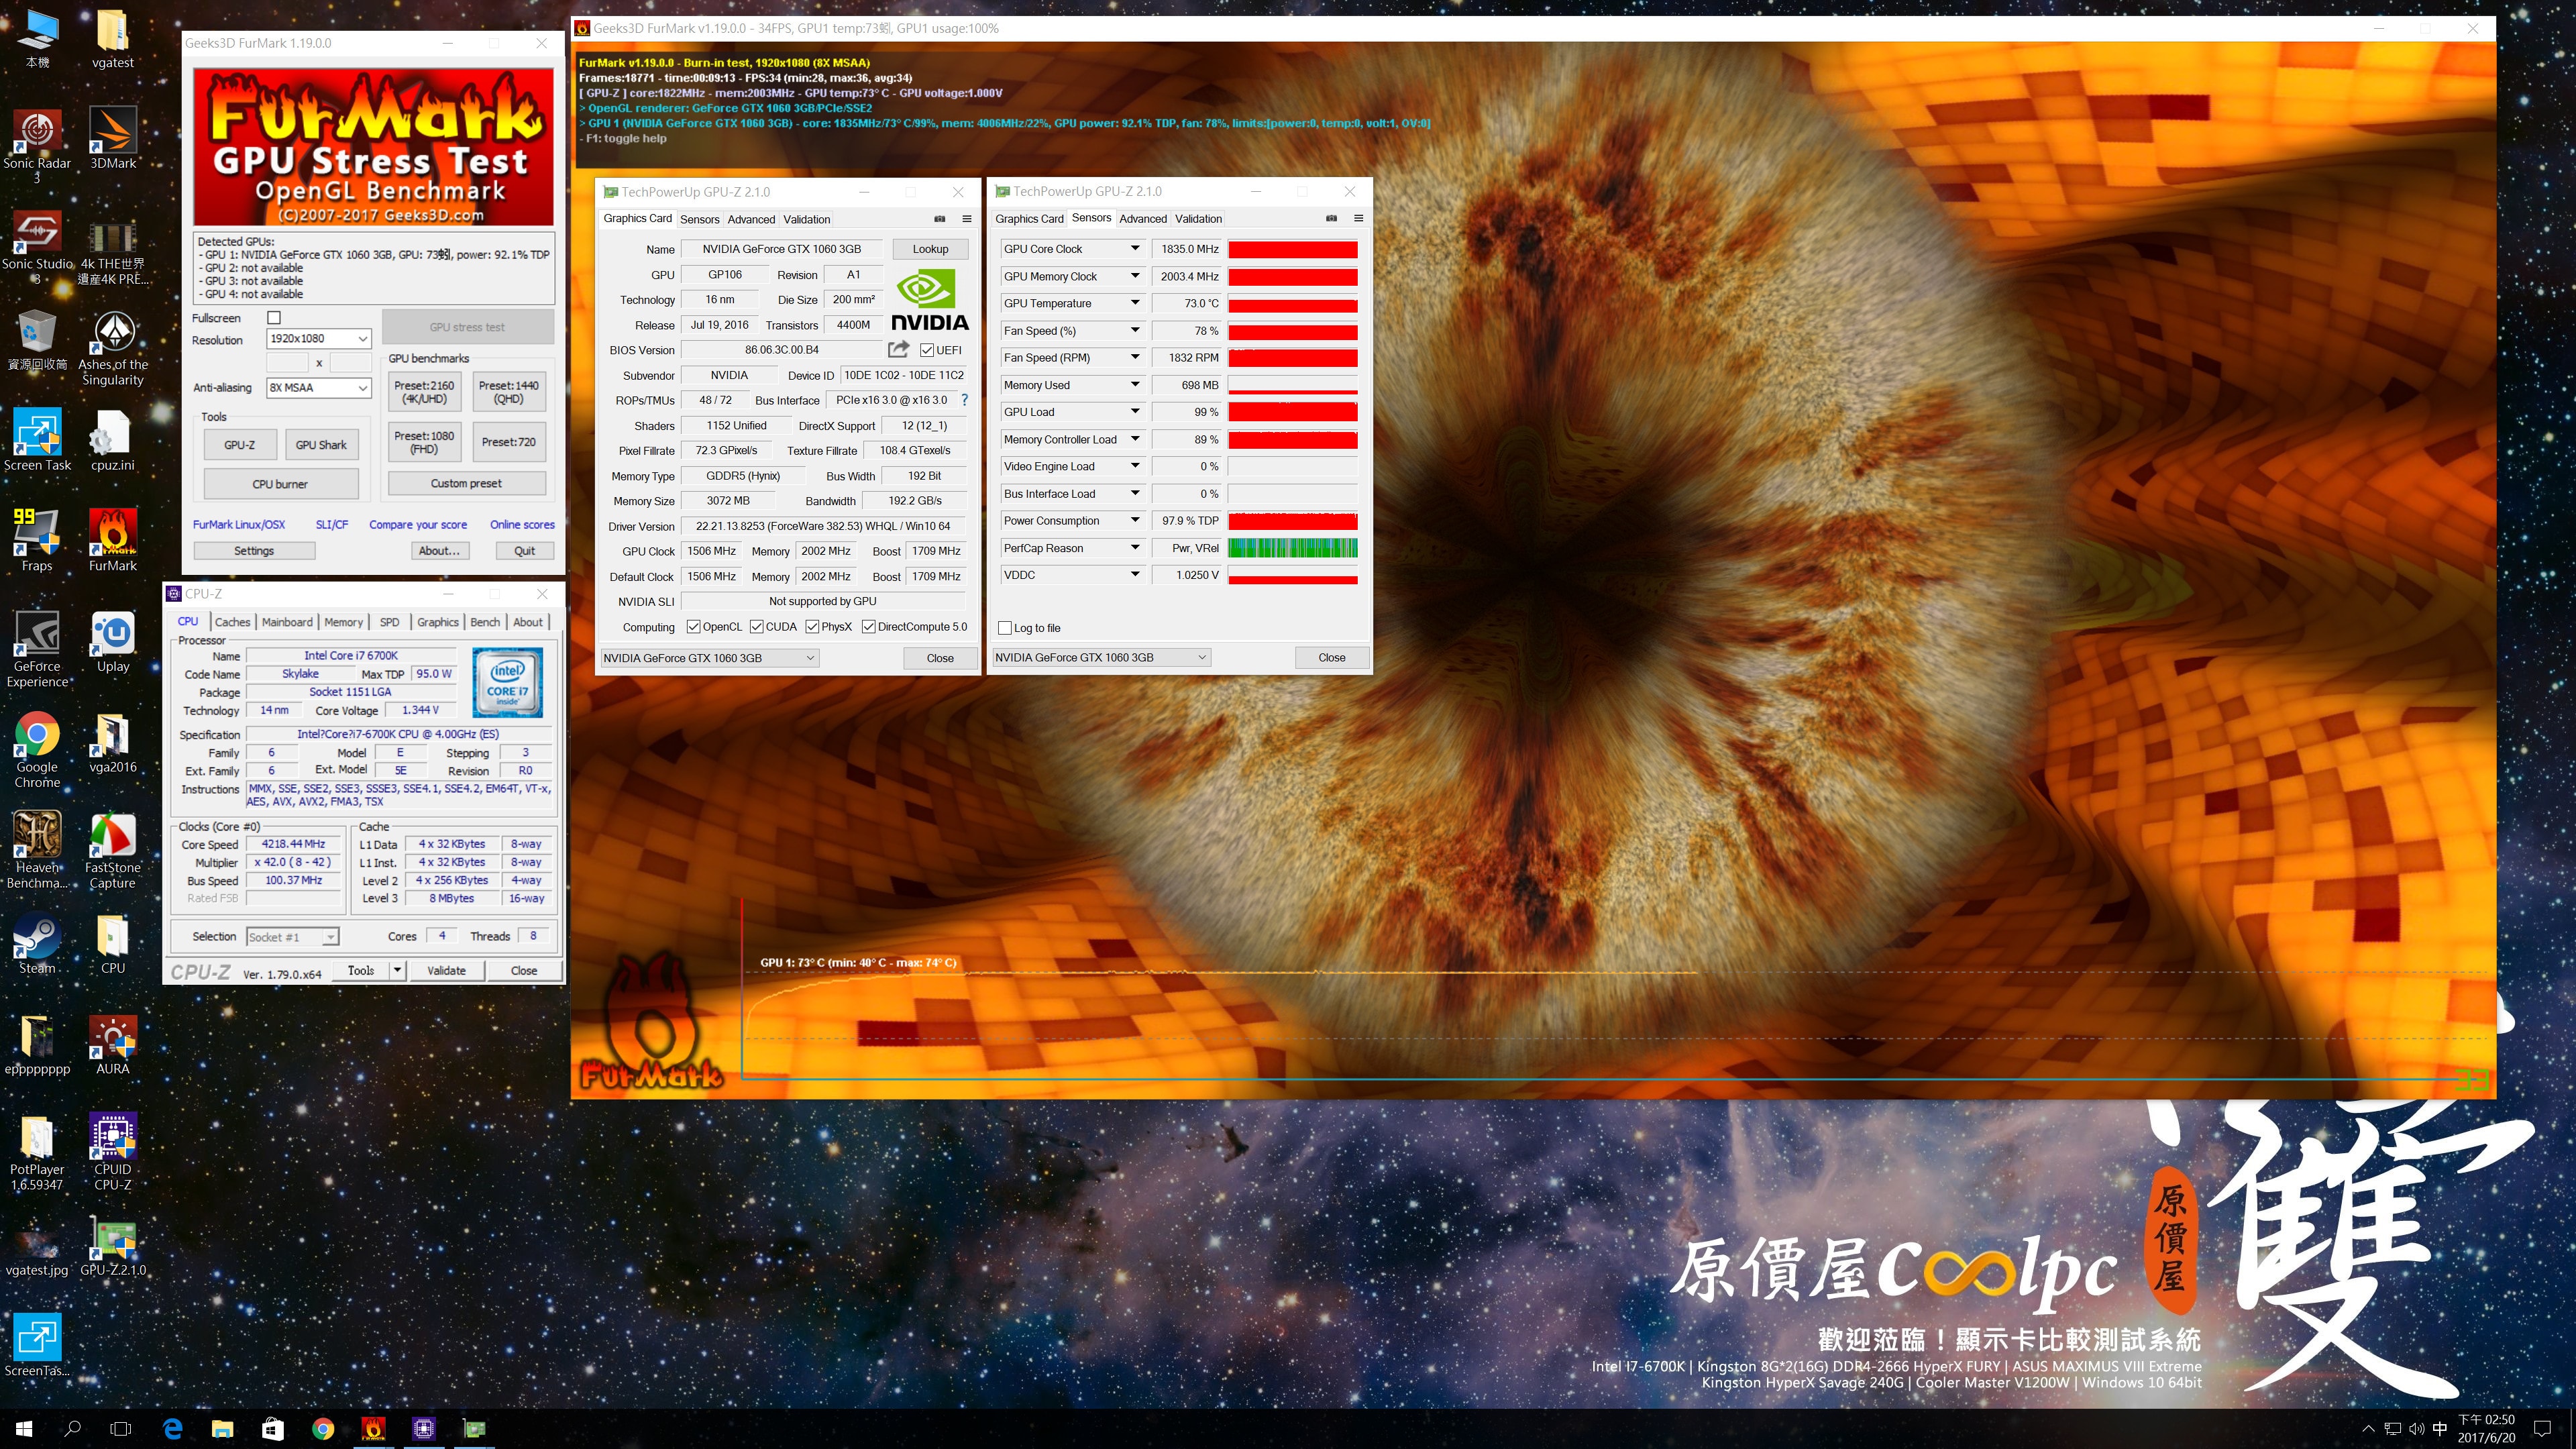Open the Uplay desktop icon
Viewport: 2576px width, 1449px height.
113,642
